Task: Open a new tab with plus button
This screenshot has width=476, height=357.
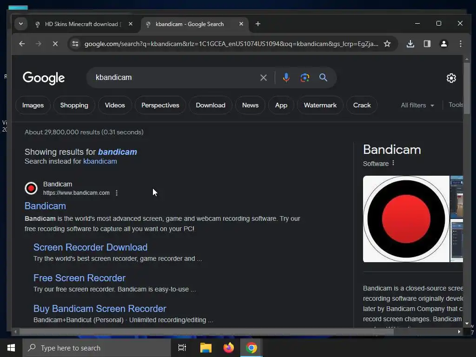Action: [x=258, y=24]
